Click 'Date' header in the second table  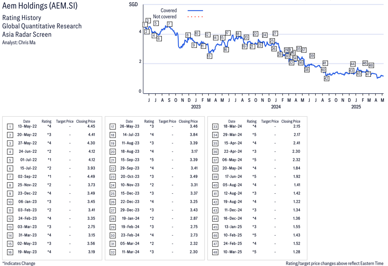[x=129, y=121]
